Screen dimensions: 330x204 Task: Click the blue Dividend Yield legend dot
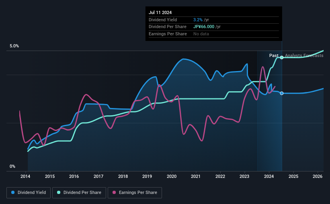pyautogui.click(x=13, y=192)
